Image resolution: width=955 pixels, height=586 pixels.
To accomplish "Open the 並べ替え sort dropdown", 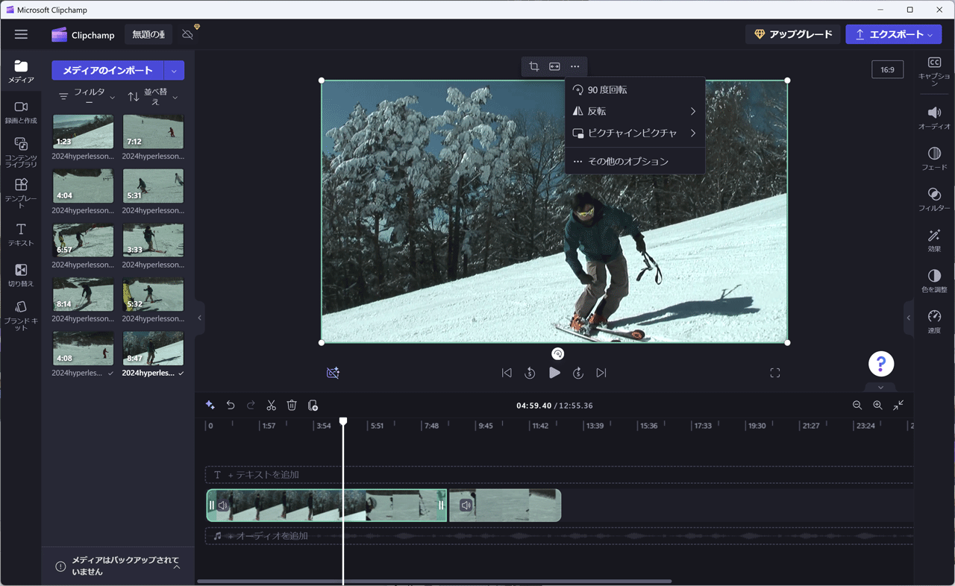I will pos(153,97).
